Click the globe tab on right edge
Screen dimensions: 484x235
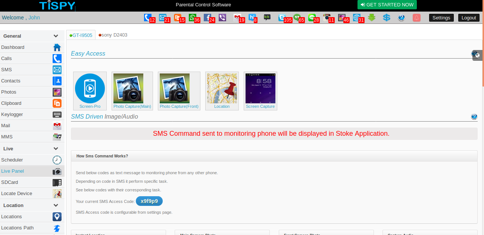[477, 55]
